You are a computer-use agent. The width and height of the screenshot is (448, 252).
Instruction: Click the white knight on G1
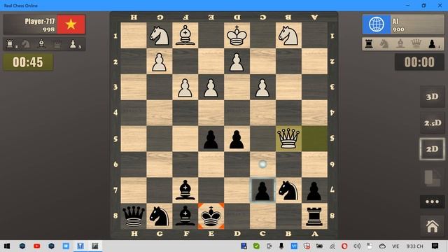click(159, 36)
